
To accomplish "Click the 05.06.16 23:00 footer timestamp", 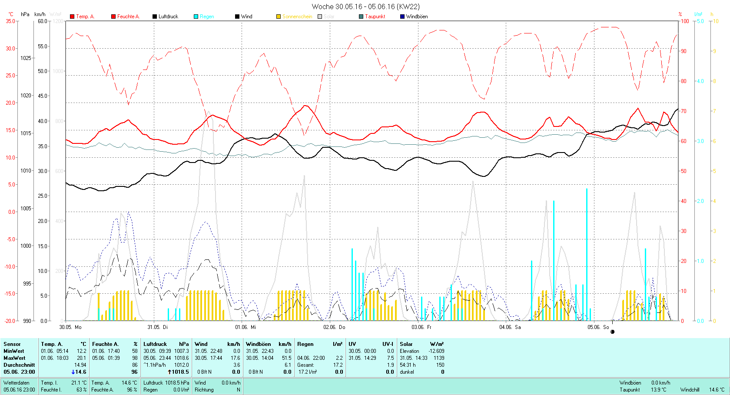I will (19, 389).
